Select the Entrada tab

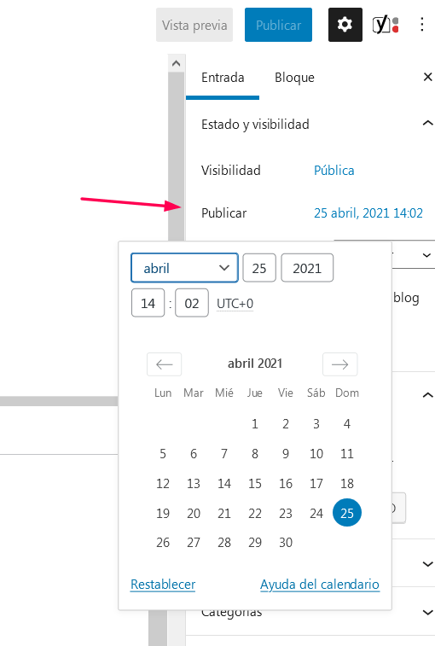(223, 78)
